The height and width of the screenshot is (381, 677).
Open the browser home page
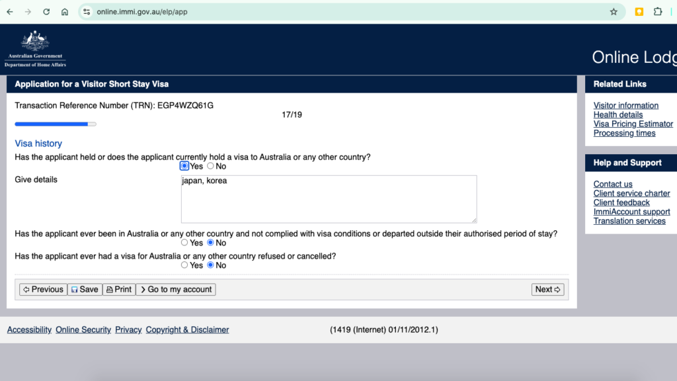tap(65, 12)
